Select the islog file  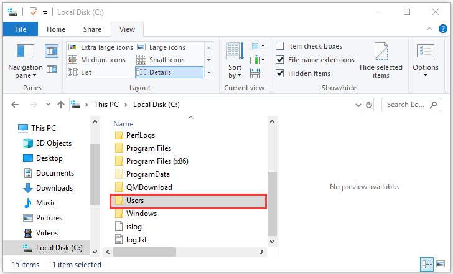point(134,227)
